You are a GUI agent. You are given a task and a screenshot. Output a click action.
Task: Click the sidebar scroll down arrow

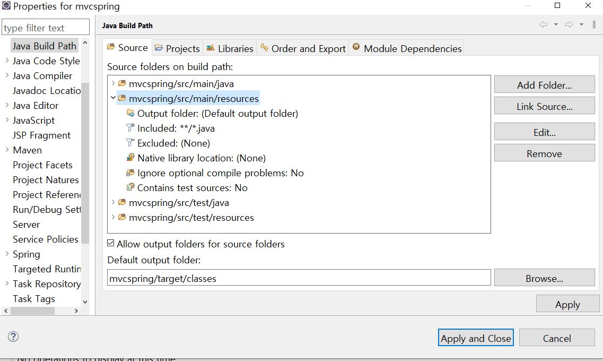pyautogui.click(x=85, y=302)
